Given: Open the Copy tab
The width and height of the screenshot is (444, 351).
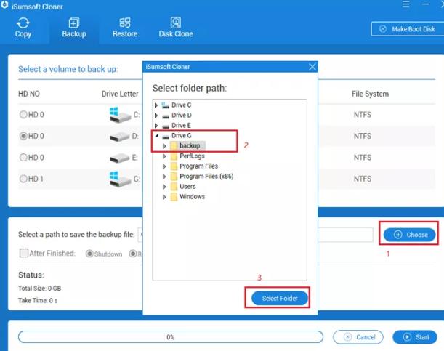Looking at the screenshot, I should click(23, 28).
